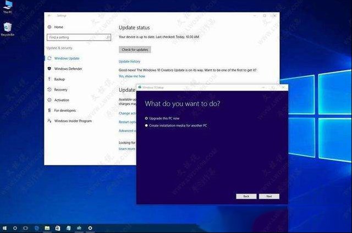Open Advanced options link in Settings

click(x=128, y=131)
